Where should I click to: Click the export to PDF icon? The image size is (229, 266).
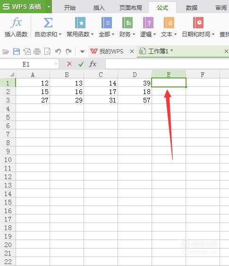[27, 51]
